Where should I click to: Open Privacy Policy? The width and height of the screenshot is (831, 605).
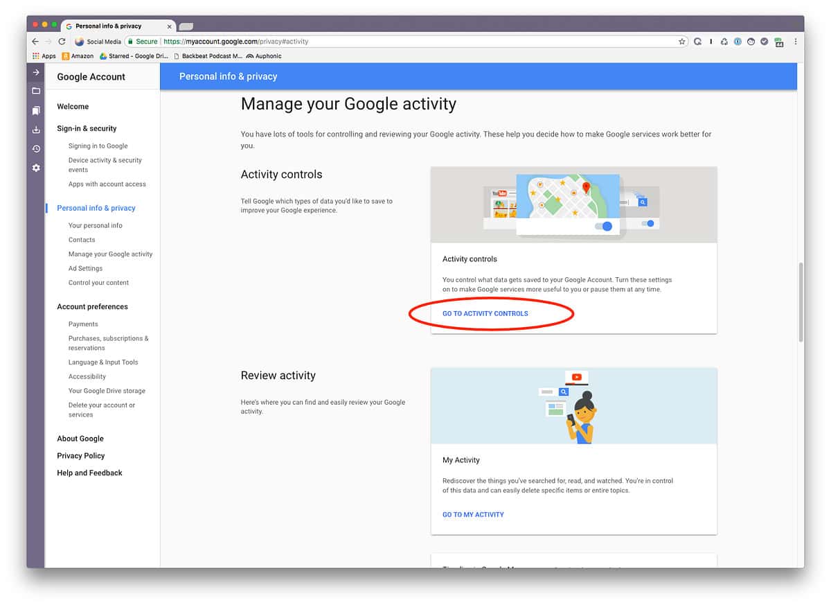[x=81, y=456]
